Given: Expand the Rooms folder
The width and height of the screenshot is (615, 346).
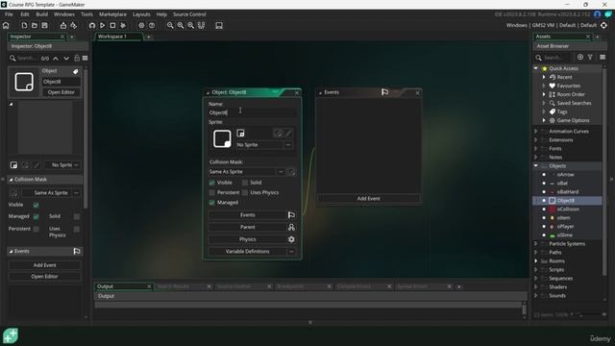Looking at the screenshot, I should click(x=536, y=260).
